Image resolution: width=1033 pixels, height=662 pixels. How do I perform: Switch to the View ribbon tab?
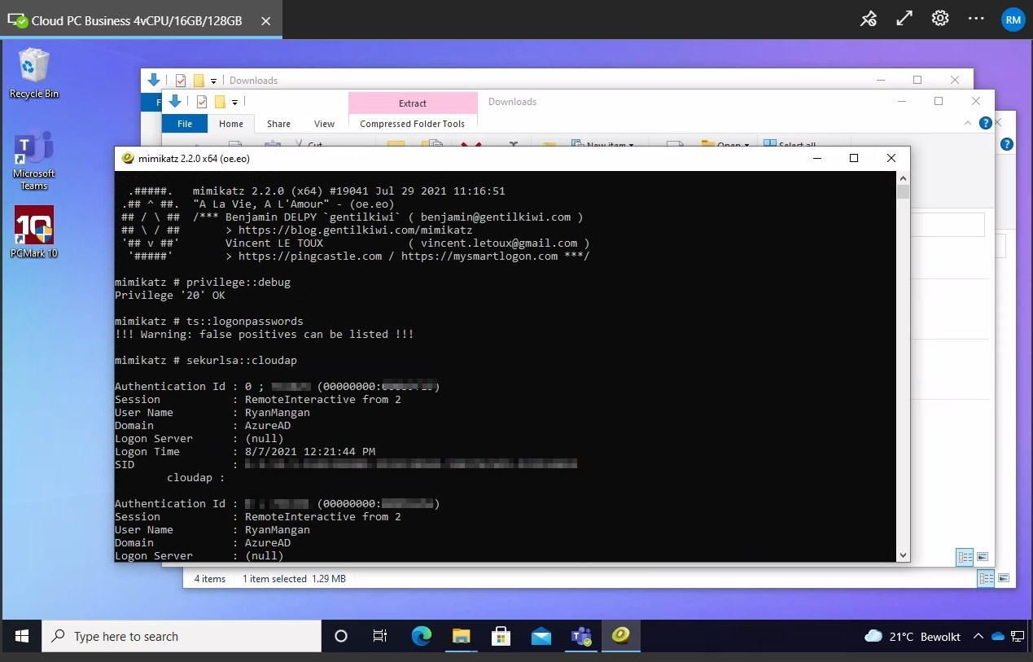[x=324, y=124]
